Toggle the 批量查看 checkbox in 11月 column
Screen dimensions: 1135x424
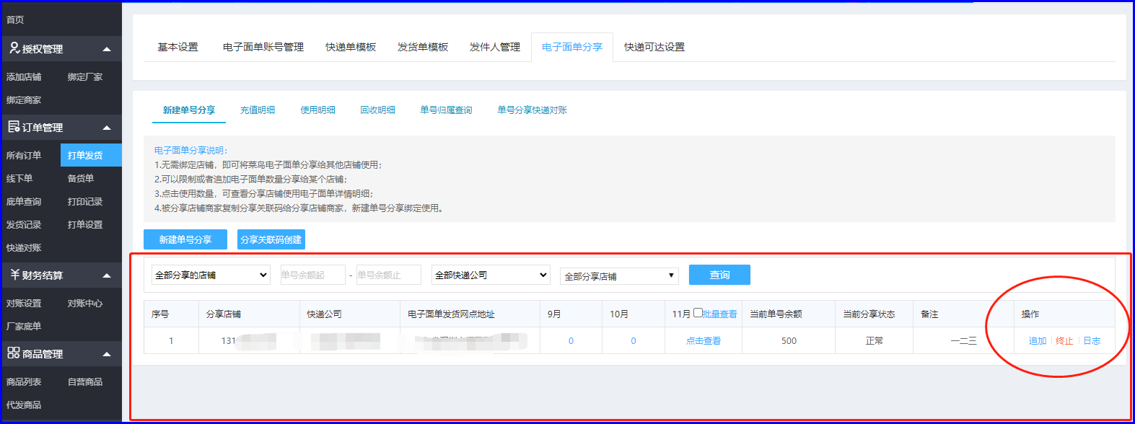point(698,313)
